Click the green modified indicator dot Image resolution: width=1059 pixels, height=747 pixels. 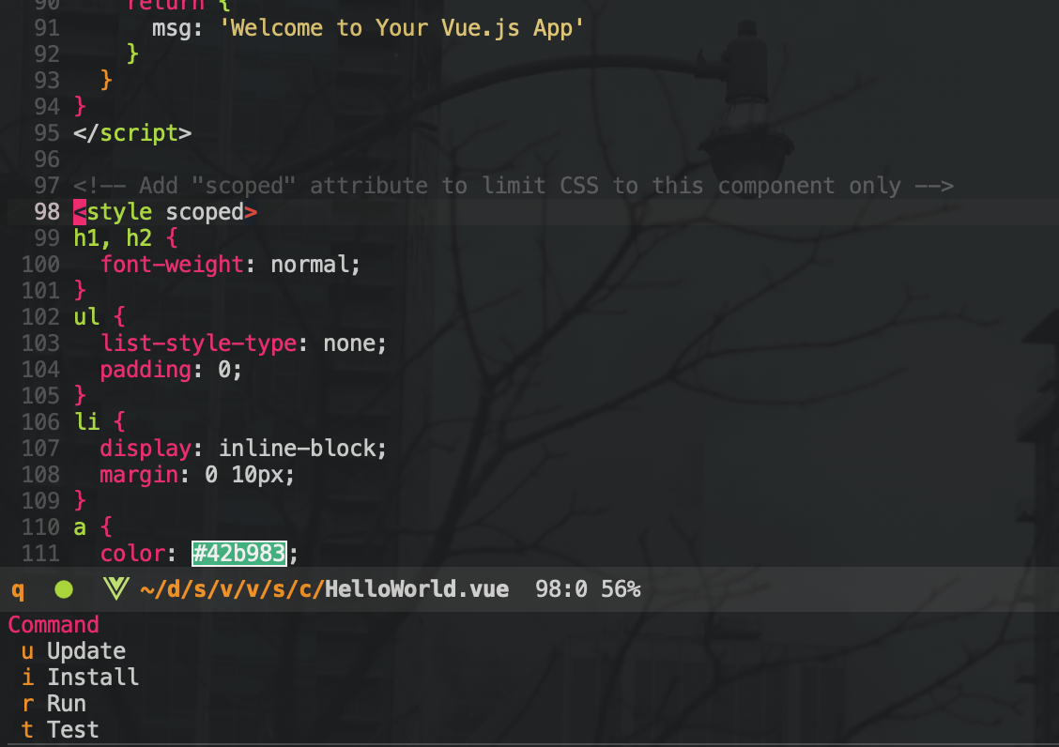[64, 589]
